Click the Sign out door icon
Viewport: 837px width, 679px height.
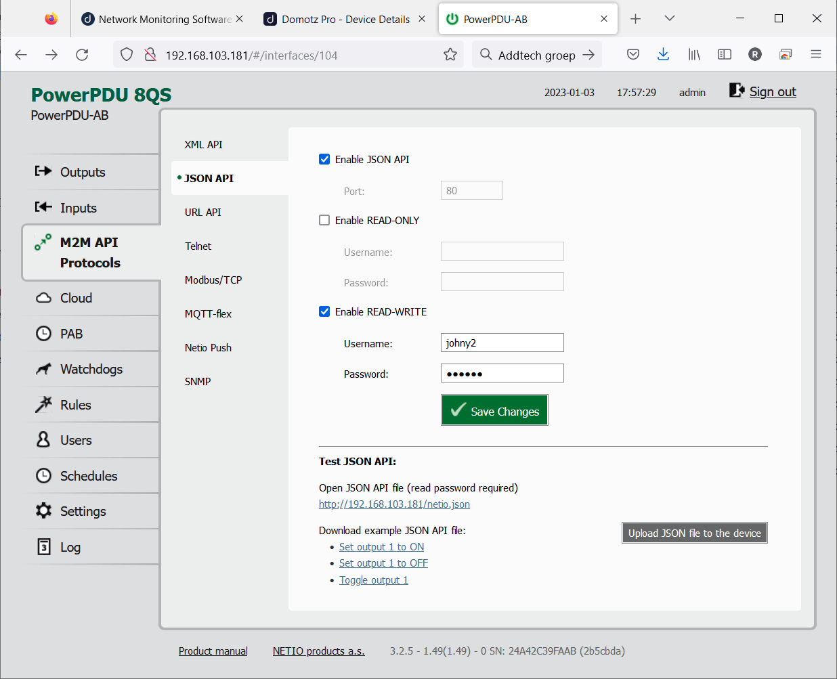(x=737, y=90)
